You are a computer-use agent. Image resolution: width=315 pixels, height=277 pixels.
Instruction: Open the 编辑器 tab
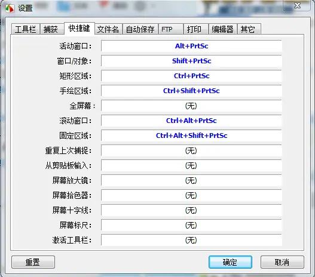pos(222,29)
